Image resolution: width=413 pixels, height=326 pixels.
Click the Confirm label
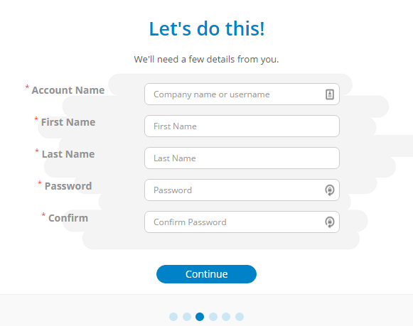coord(68,218)
